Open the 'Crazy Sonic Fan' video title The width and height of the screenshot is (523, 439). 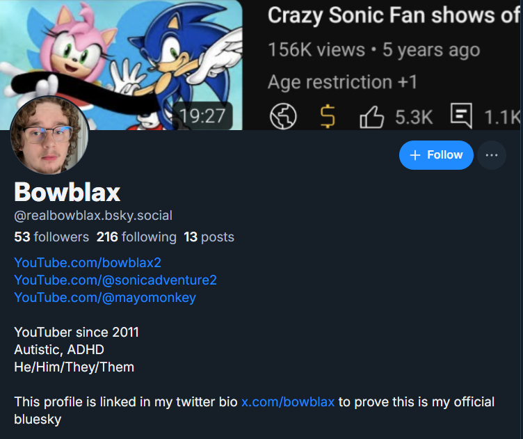[x=393, y=15]
